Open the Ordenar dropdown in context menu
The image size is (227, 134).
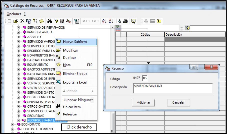coord(92,100)
